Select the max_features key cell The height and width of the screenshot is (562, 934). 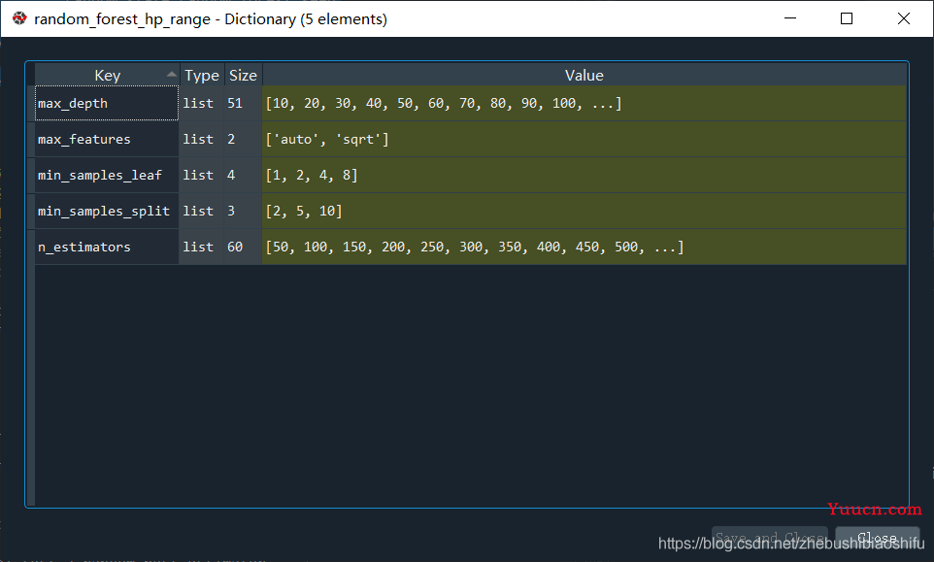coord(107,140)
